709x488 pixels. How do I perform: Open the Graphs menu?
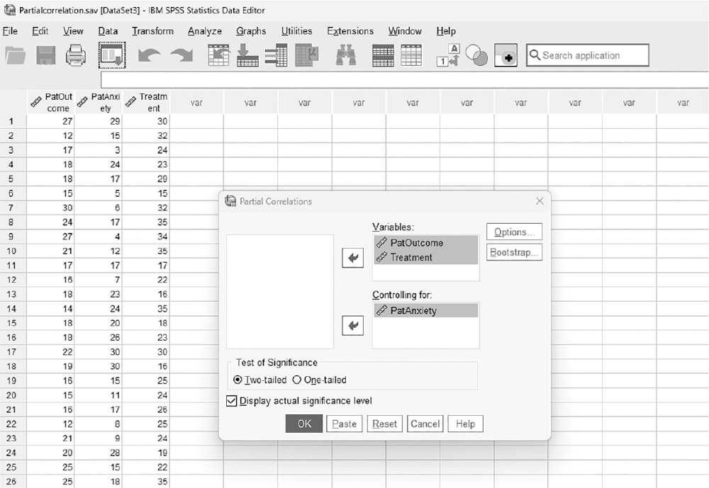pyautogui.click(x=251, y=31)
